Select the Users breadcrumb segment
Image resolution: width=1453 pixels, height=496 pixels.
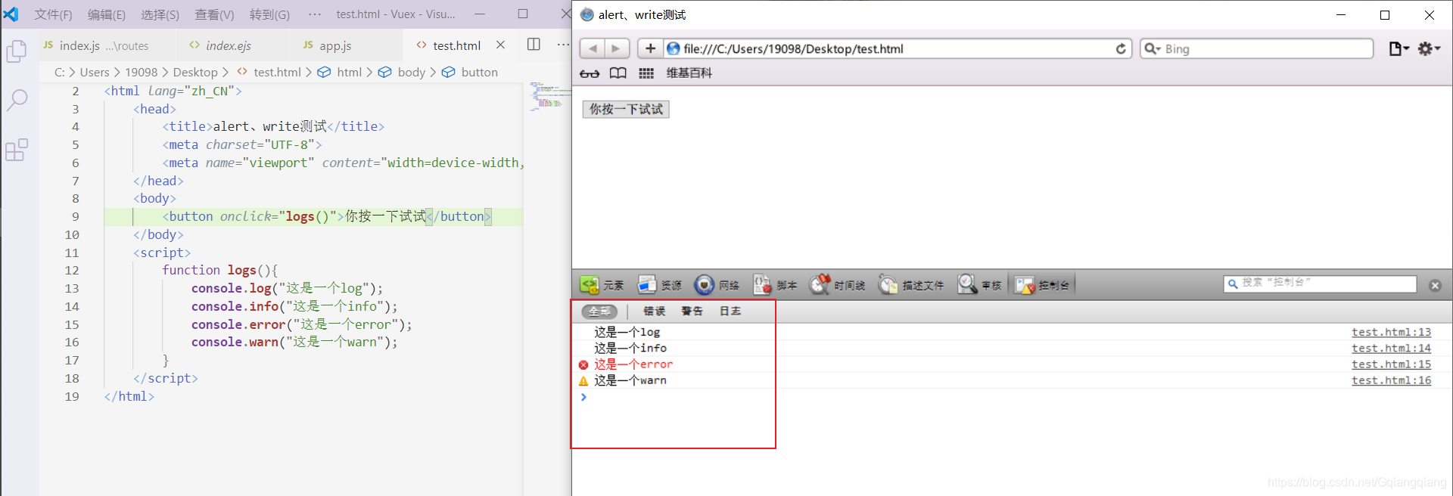click(x=95, y=73)
